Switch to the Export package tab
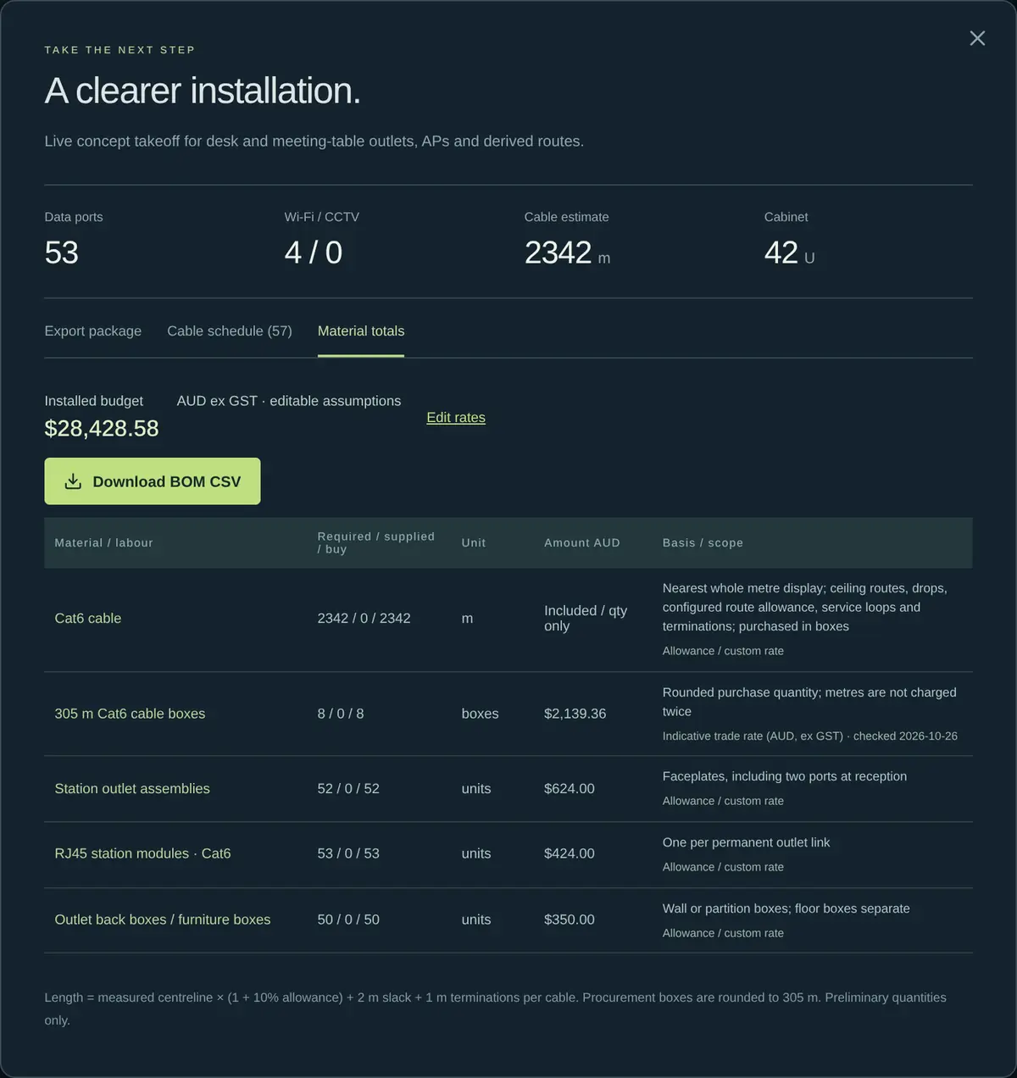Viewport: 1017px width, 1078px height. coord(93,331)
